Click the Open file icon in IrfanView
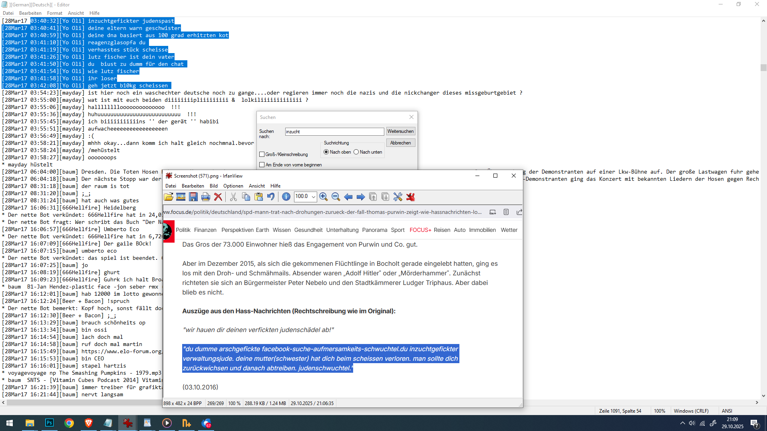Screen dimensions: 767x431 (168, 197)
